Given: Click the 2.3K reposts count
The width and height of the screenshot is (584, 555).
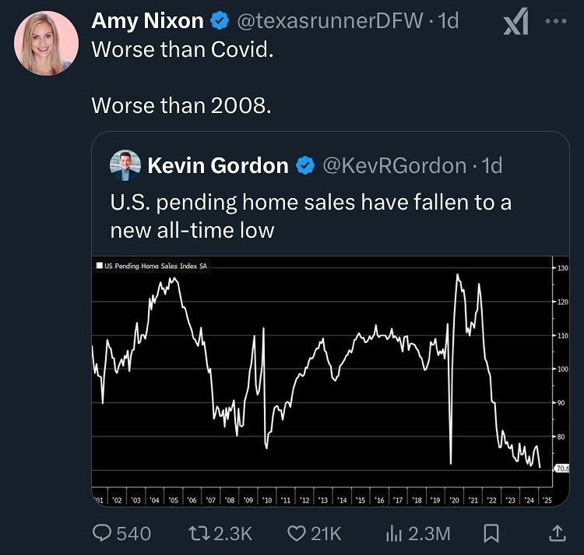Looking at the screenshot, I should tap(231, 533).
